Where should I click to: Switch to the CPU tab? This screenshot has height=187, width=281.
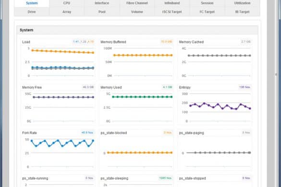point(67,3)
